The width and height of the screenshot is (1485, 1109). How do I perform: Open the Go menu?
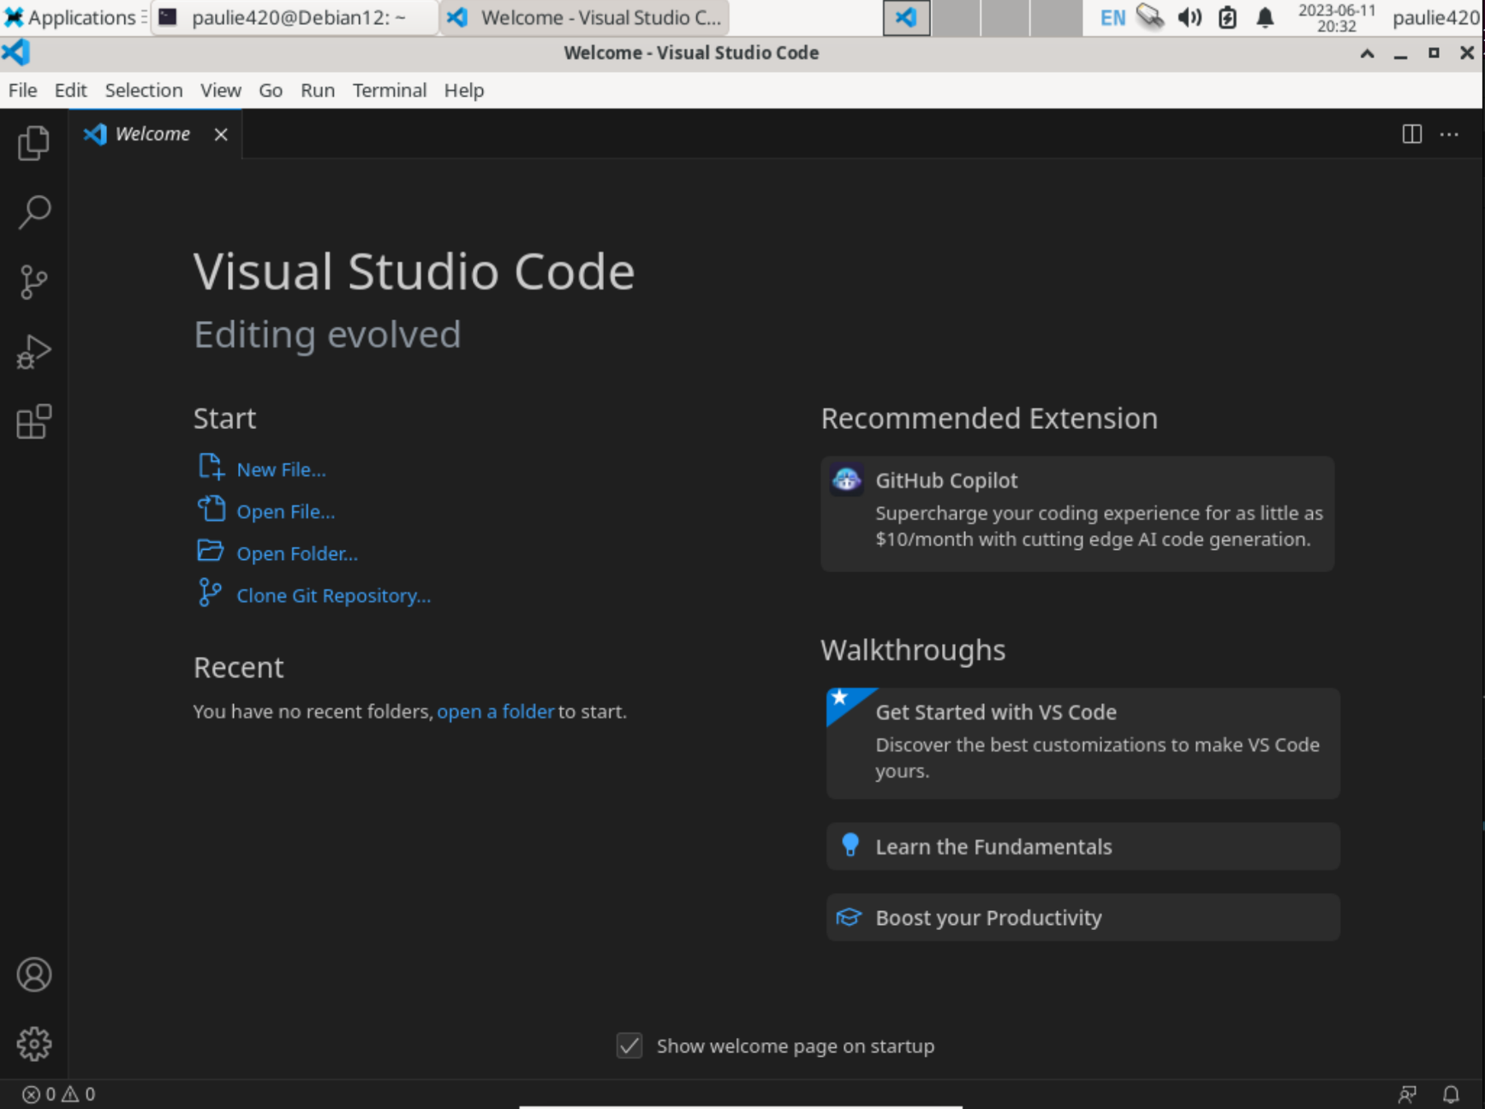[x=271, y=90]
